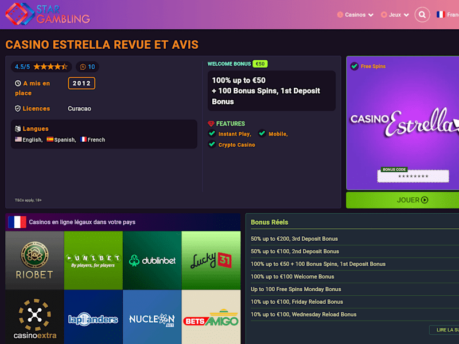Open 10% up to €100, Wednesday Reload Bonus
The height and width of the screenshot is (344, 459).
tap(304, 314)
